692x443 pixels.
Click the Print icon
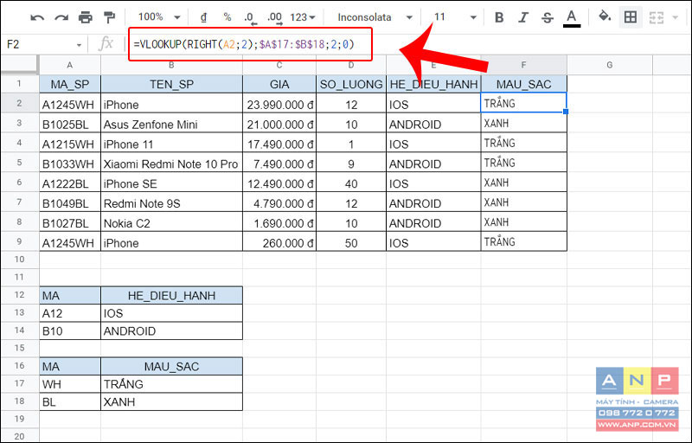[x=85, y=17]
